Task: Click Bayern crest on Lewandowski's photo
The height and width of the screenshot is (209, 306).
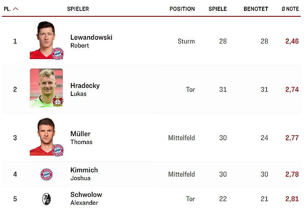Action: 57,54
